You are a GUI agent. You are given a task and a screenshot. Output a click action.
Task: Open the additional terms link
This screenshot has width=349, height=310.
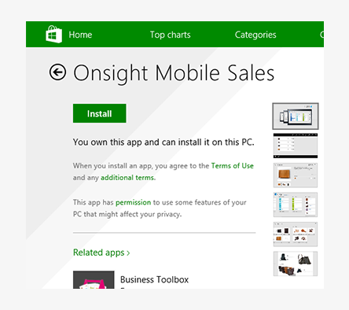coord(127,178)
